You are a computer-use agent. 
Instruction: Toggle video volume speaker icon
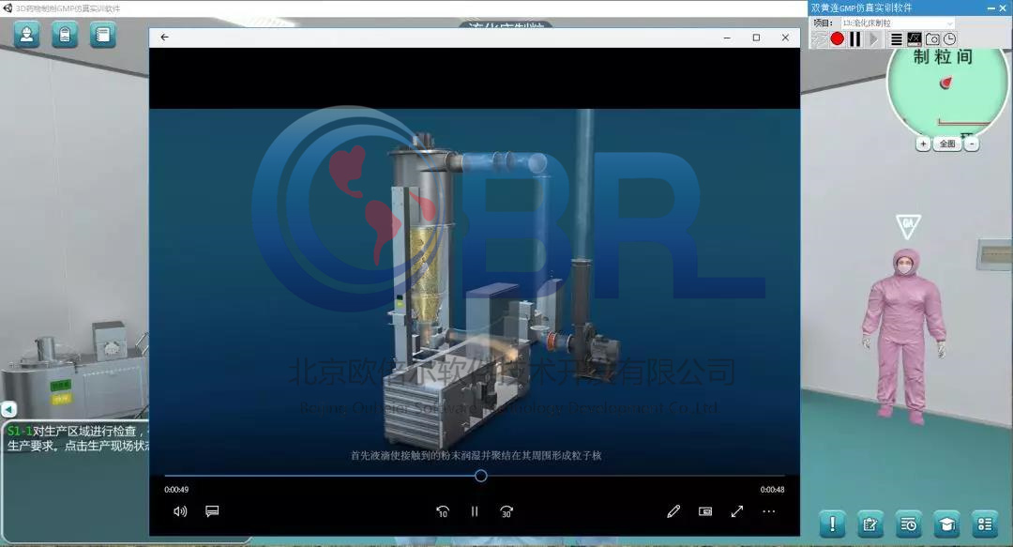[x=180, y=511]
